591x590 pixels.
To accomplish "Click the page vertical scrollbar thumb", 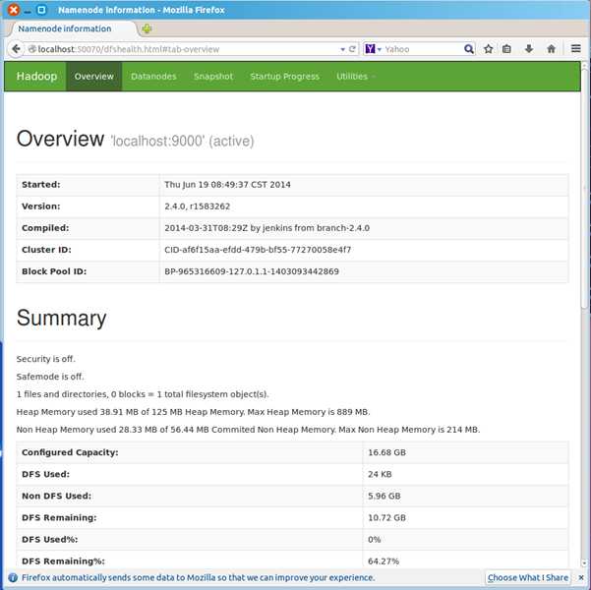I will click(584, 189).
